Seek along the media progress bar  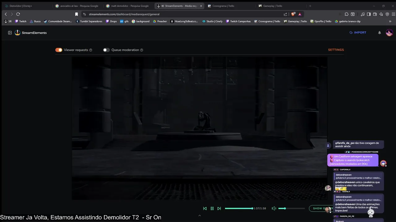(239, 208)
